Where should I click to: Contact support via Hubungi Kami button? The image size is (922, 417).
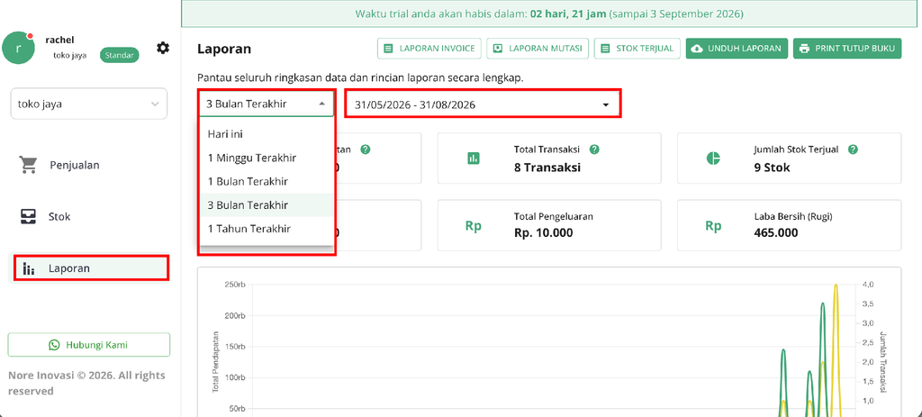coord(89,345)
